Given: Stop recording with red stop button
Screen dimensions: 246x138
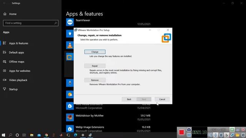Looking at the screenshot, I should 181,132.
